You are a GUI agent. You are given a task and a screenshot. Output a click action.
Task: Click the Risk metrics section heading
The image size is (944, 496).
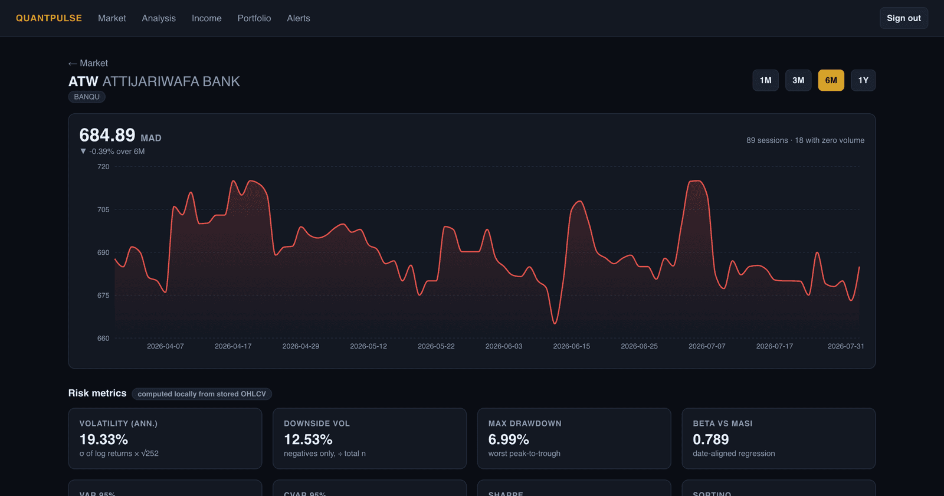tap(97, 393)
